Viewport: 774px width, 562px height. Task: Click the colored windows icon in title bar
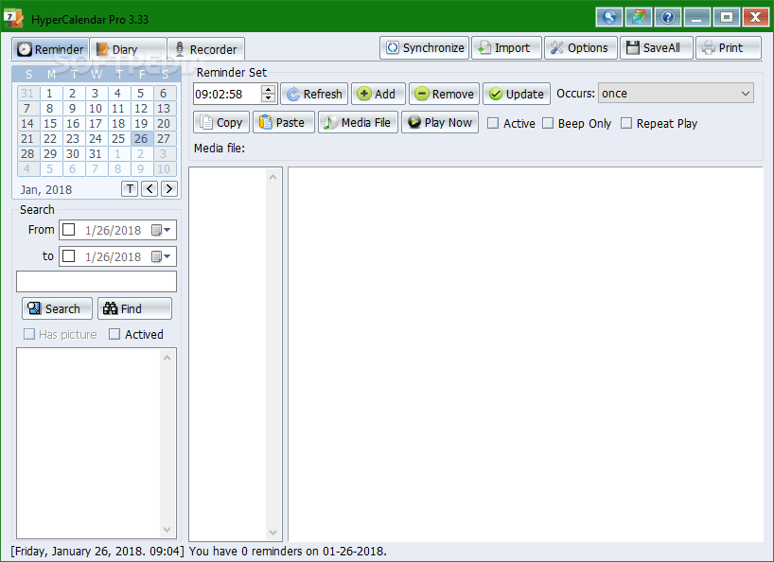pyautogui.click(x=639, y=18)
